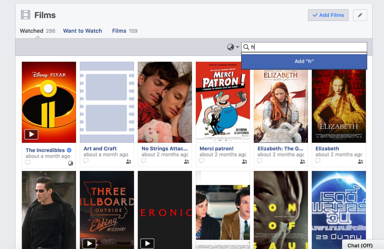Viewport: 384px width, 249px height.
Task: Play the Three Billboards trailer icon
Action: (89, 243)
